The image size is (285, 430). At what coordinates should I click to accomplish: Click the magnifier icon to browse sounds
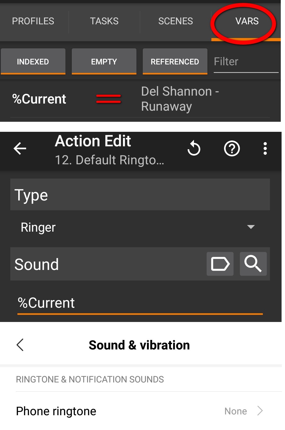[253, 264]
